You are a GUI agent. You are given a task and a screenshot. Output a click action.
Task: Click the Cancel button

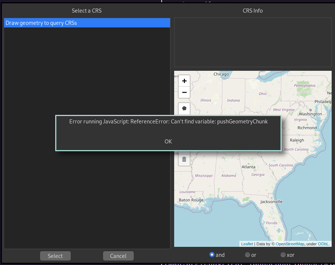click(118, 256)
